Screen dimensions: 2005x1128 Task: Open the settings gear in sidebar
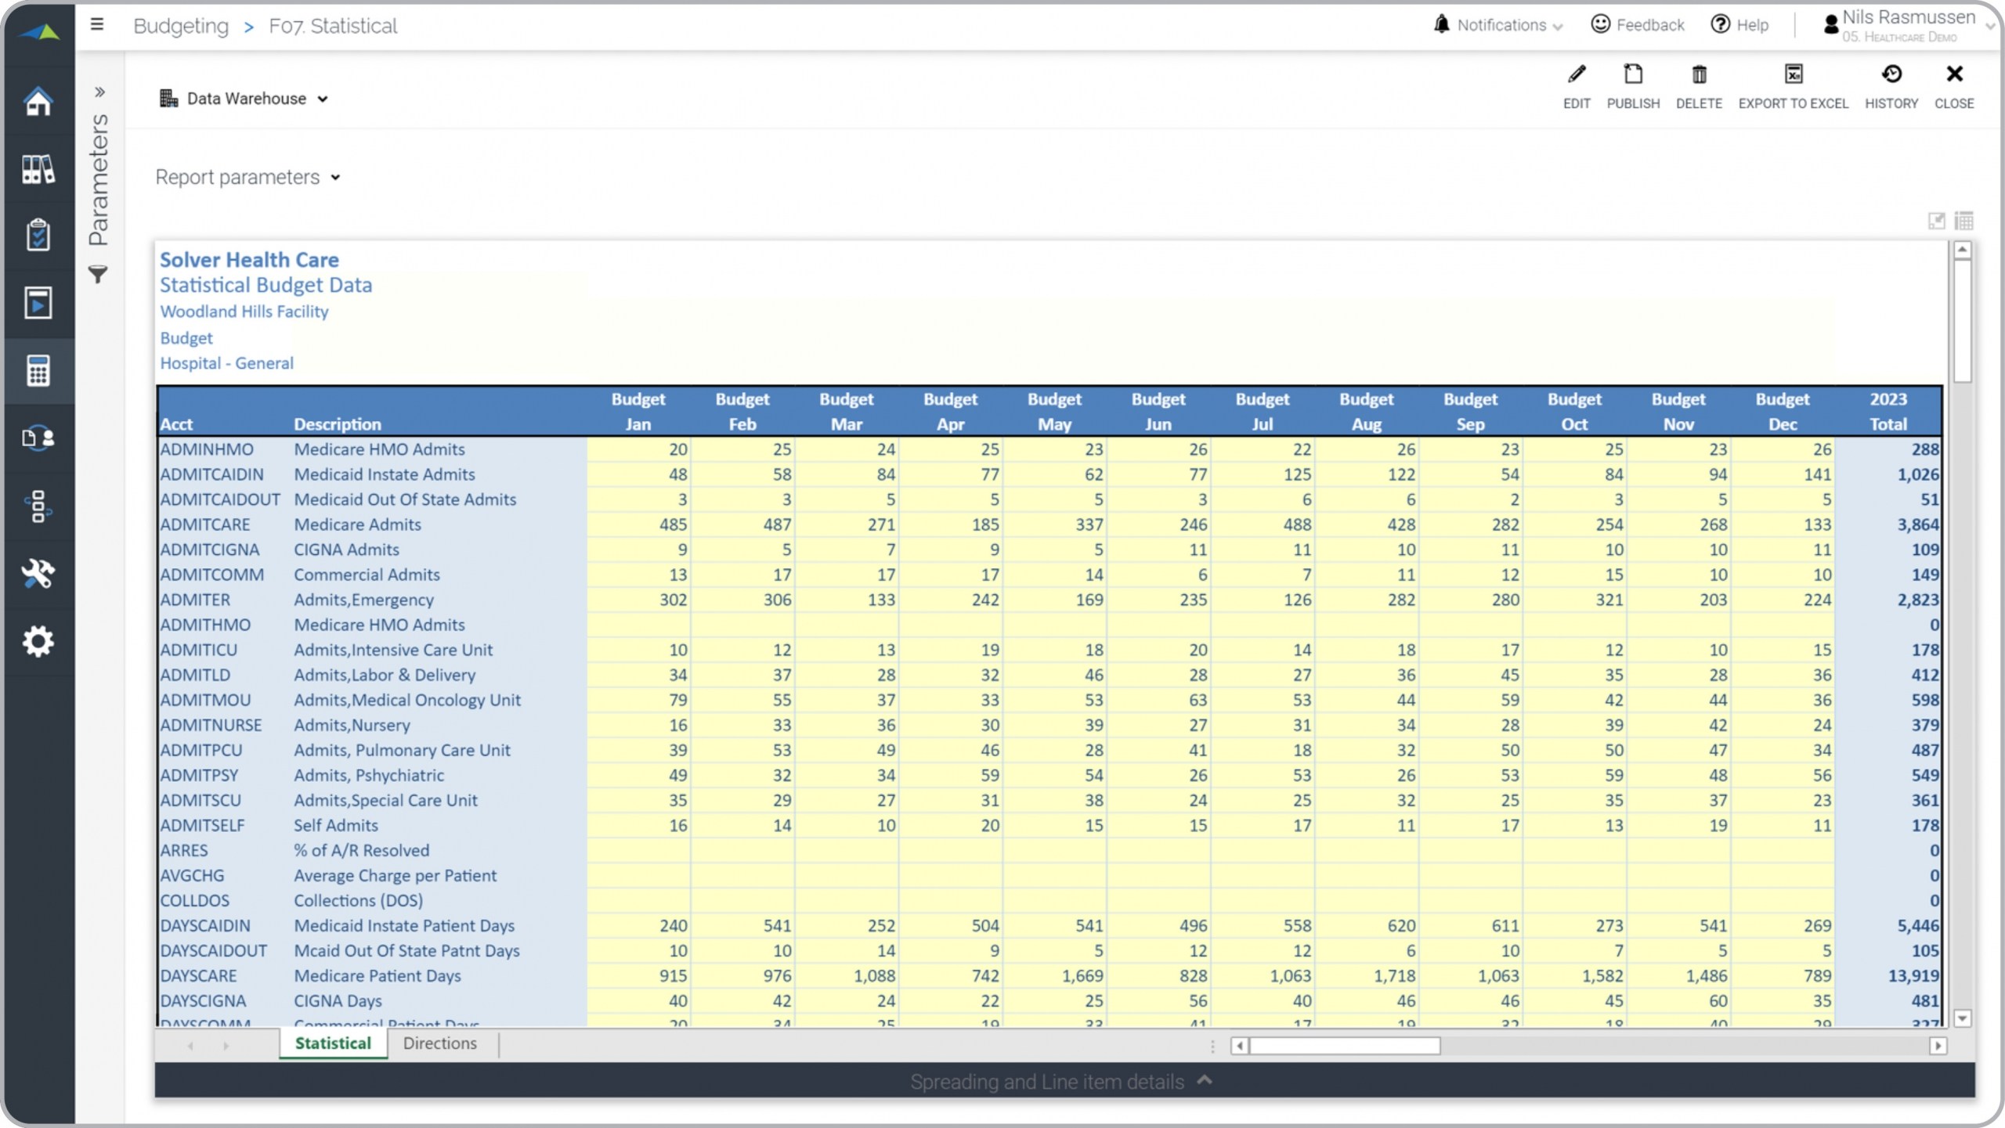tap(38, 641)
